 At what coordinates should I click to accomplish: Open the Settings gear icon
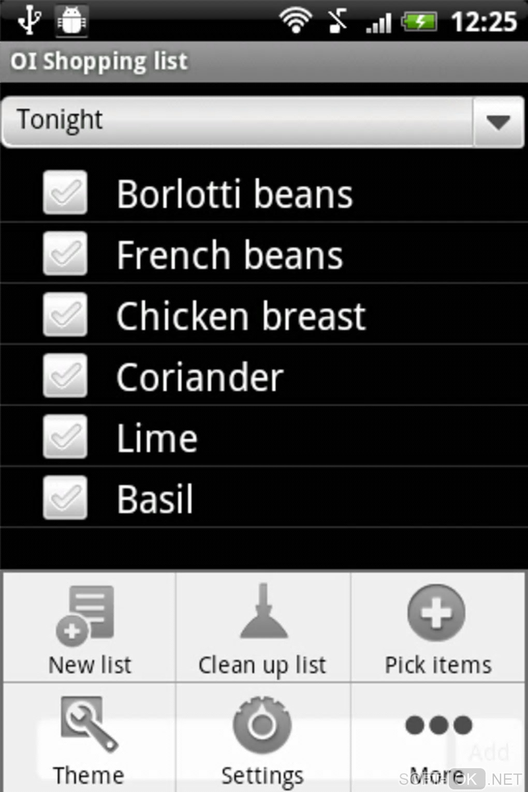tap(262, 725)
